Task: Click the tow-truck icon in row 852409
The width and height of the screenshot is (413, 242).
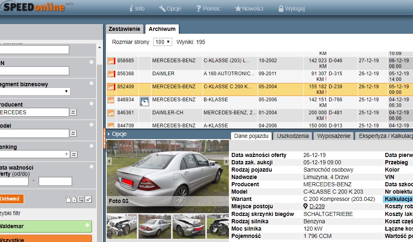Action: 111,87
